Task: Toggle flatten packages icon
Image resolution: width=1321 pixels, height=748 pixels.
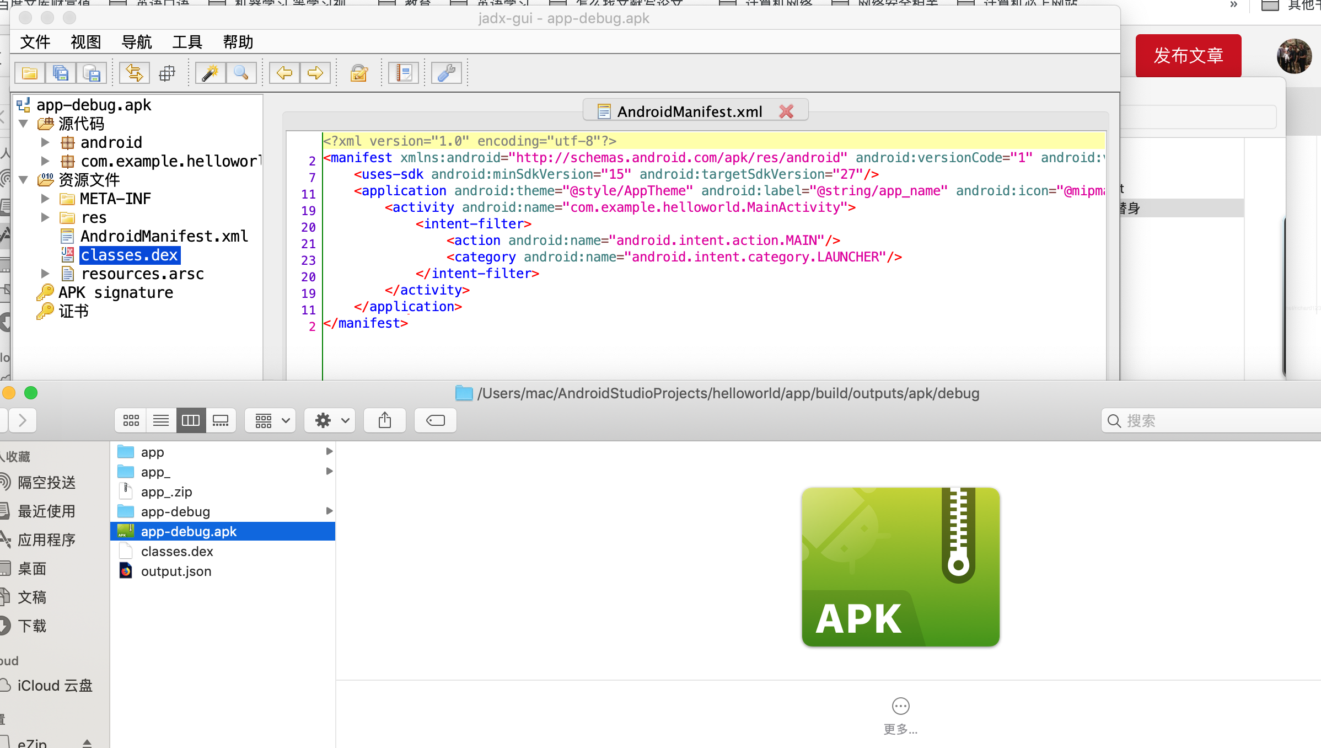Action: 167,73
